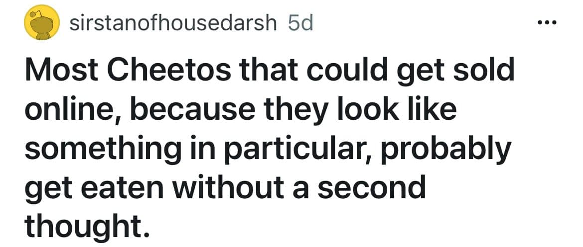This screenshot has width=583, height=247.
Task: Click the yellow Reddit avatar icon
Action: click(x=42, y=23)
